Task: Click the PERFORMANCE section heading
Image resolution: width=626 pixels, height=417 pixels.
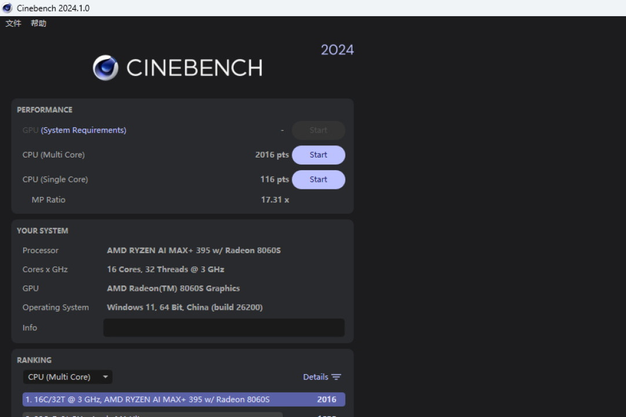Action: click(45, 109)
